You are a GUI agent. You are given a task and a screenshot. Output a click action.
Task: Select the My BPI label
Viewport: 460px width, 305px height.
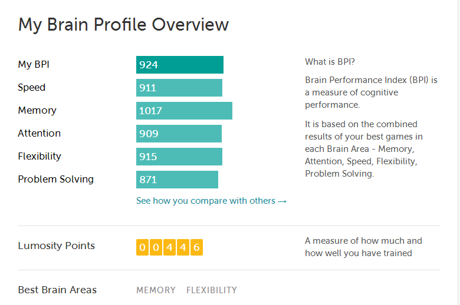(34, 64)
